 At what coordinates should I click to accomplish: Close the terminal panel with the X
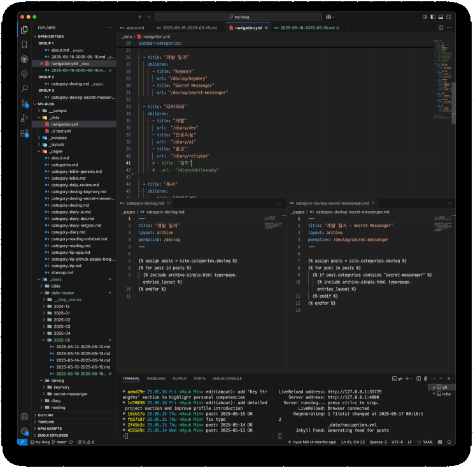pyautogui.click(x=449, y=379)
